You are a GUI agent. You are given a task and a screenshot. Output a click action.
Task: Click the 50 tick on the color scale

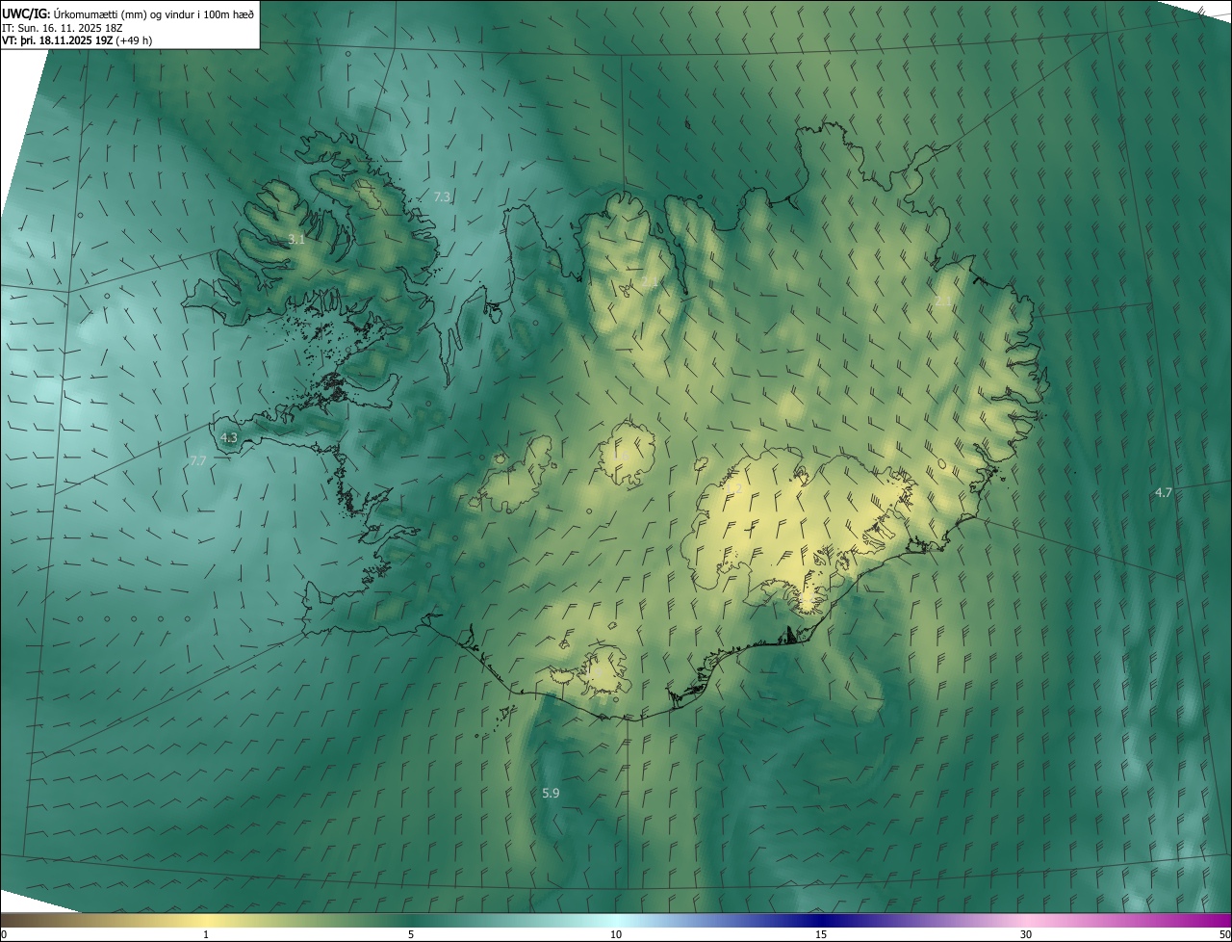pos(1224,934)
